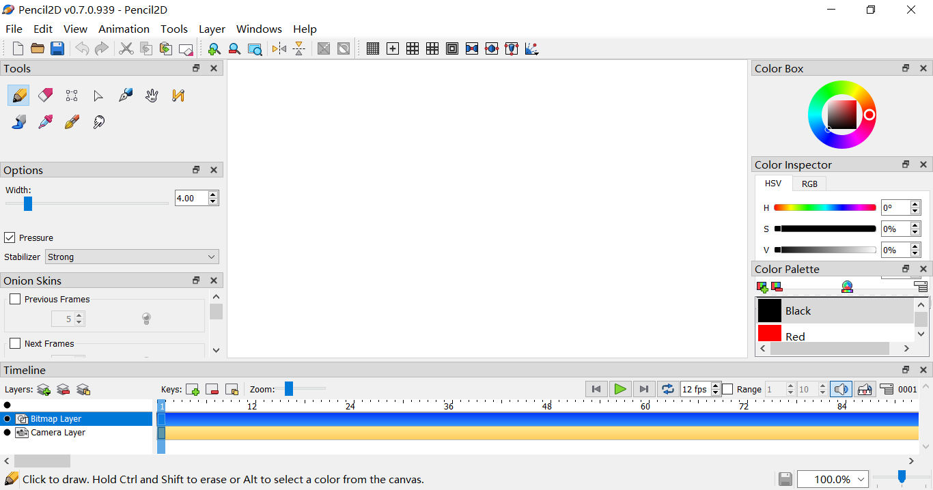Viewport: 933px width, 490px height.
Task: Open the Animation menu
Action: click(x=124, y=29)
